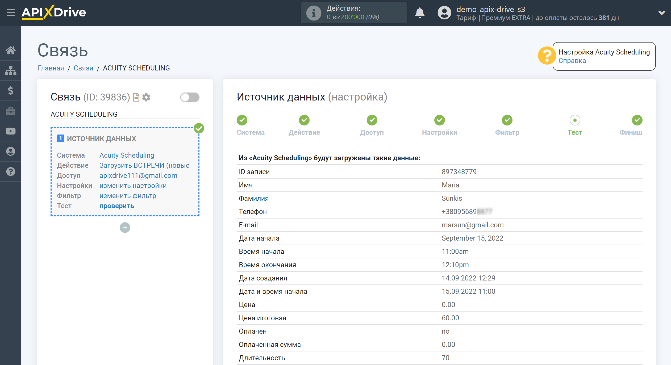
Task: Open the help question sidebar icon
Action: [11, 171]
